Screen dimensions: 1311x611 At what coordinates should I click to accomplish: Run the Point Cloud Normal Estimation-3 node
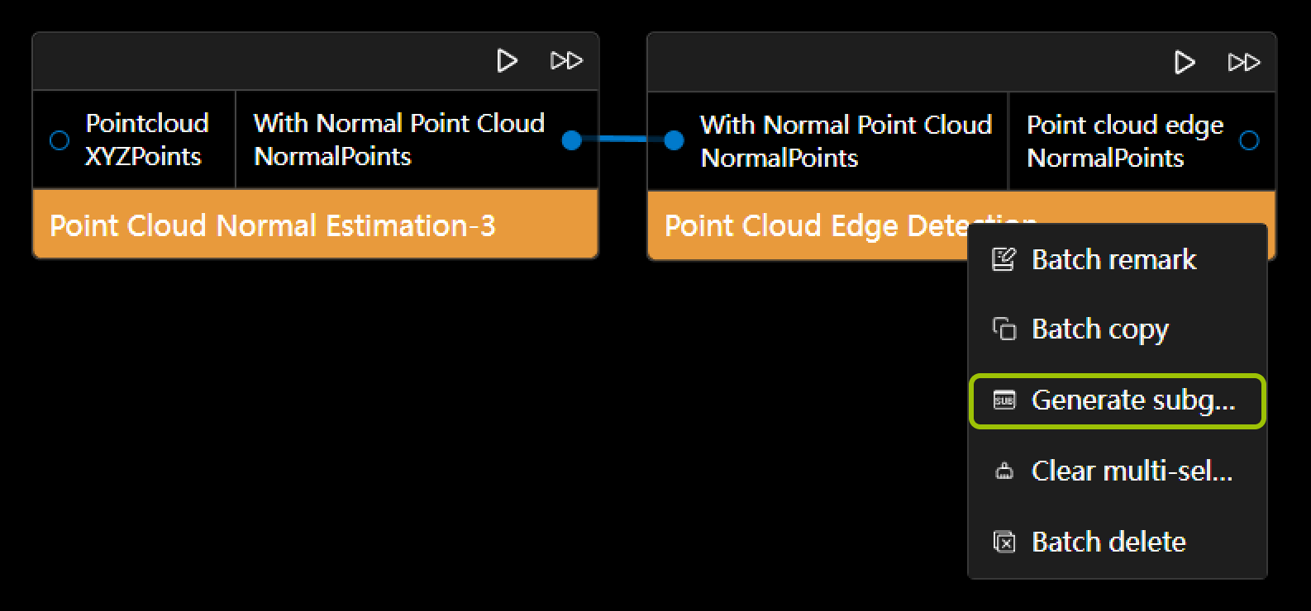click(x=507, y=60)
